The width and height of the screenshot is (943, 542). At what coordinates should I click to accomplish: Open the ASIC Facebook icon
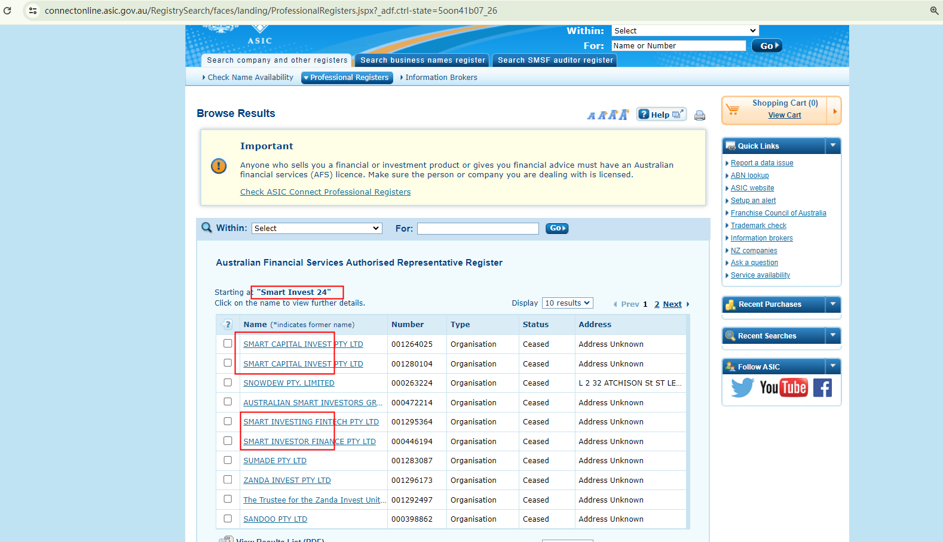click(822, 388)
